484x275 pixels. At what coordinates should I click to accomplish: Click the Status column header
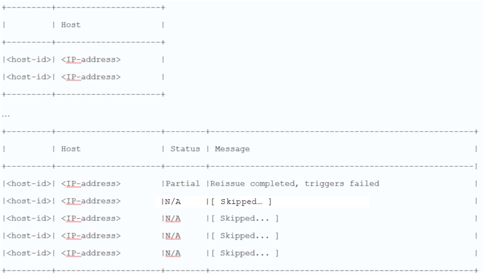pos(185,149)
